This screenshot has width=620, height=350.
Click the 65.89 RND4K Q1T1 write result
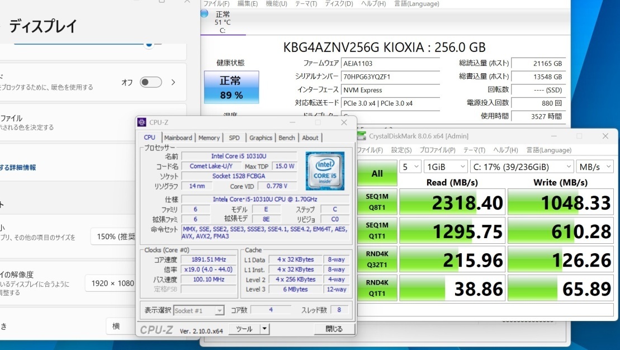pos(561,288)
